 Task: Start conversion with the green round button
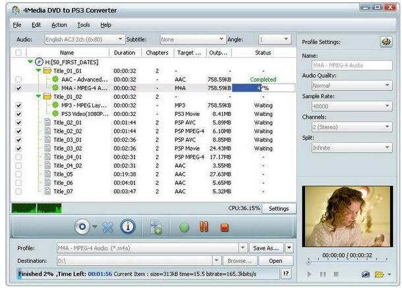184,227
